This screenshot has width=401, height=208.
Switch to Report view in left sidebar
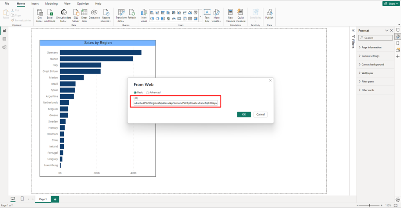[x=4, y=30]
